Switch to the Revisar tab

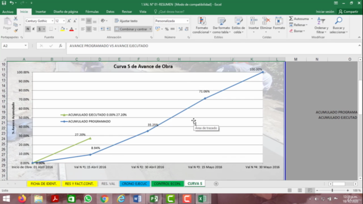[127, 11]
